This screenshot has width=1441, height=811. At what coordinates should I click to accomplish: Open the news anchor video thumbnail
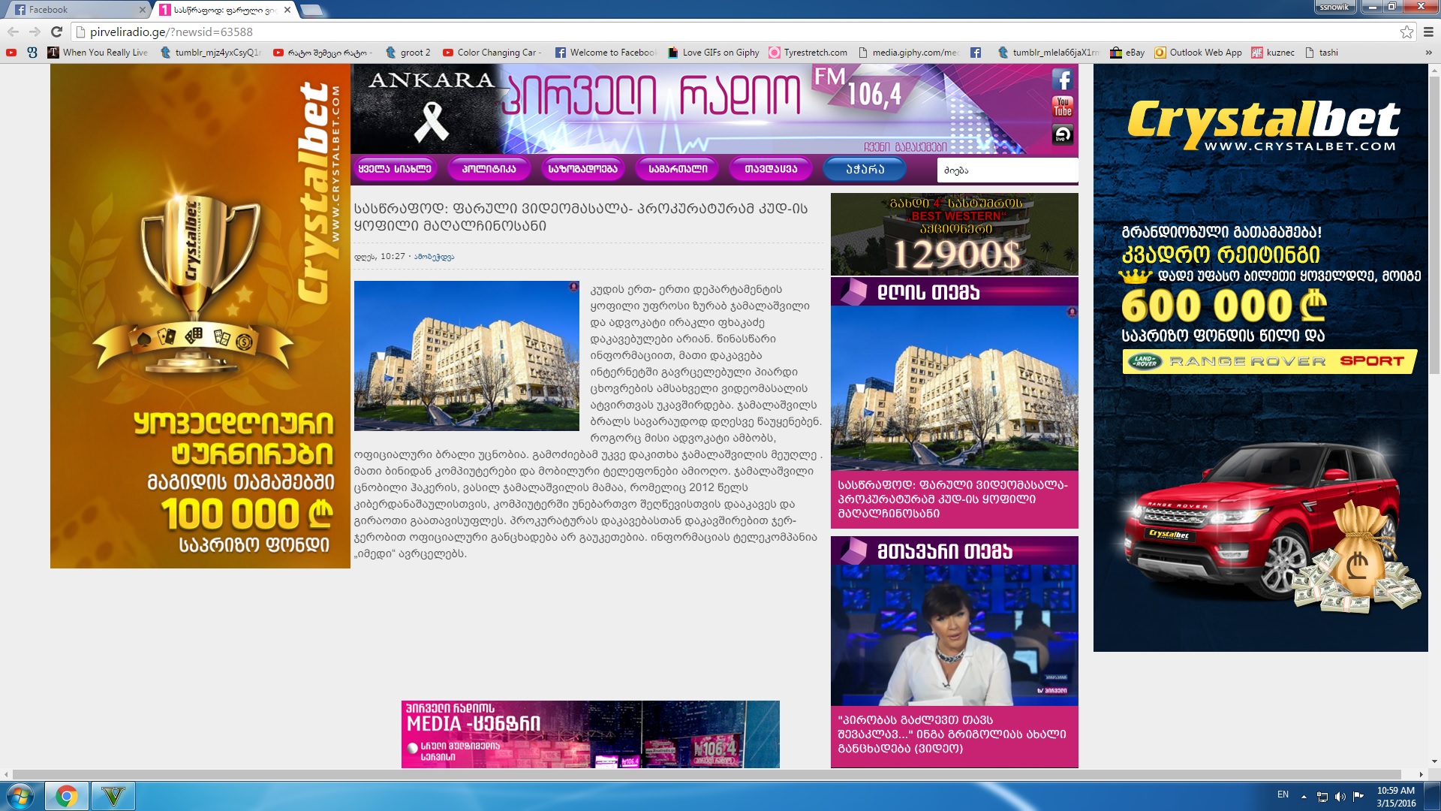954,635
